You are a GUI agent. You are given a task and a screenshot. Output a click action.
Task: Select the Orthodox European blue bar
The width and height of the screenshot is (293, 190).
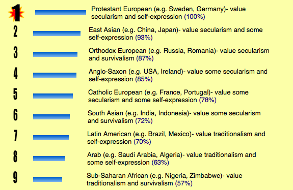point(56,54)
